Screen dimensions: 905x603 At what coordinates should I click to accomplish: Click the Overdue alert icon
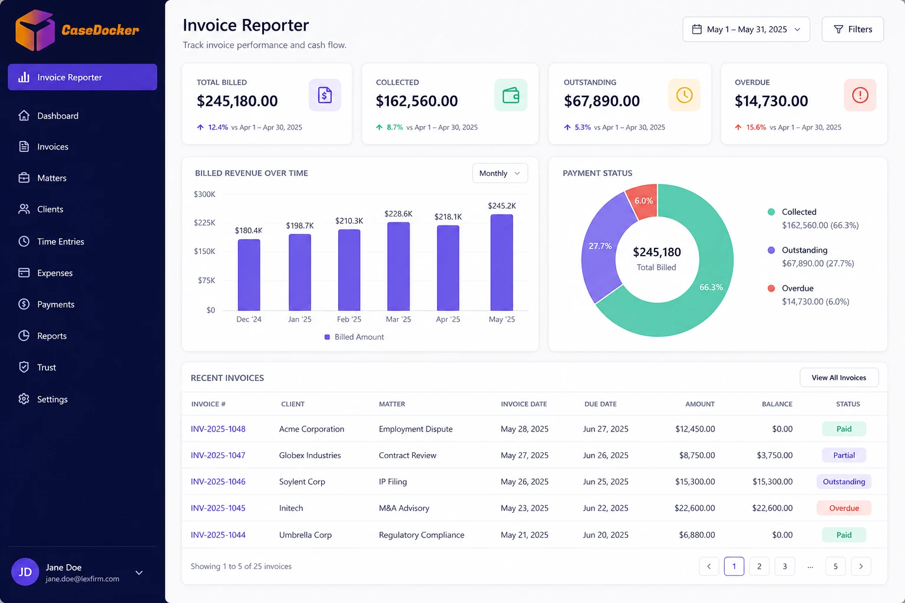tap(860, 95)
